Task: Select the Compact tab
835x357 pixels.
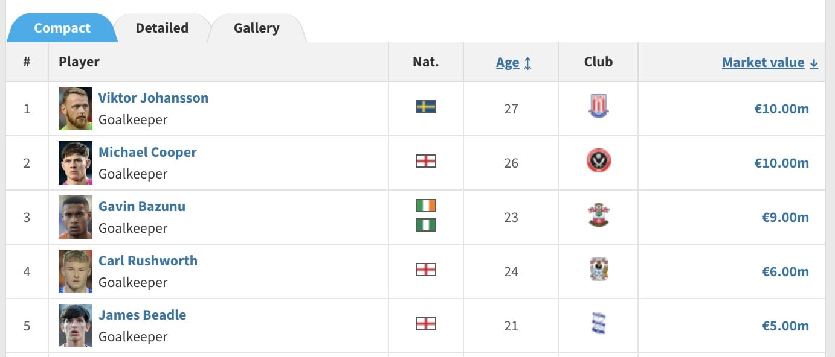Action: click(62, 28)
